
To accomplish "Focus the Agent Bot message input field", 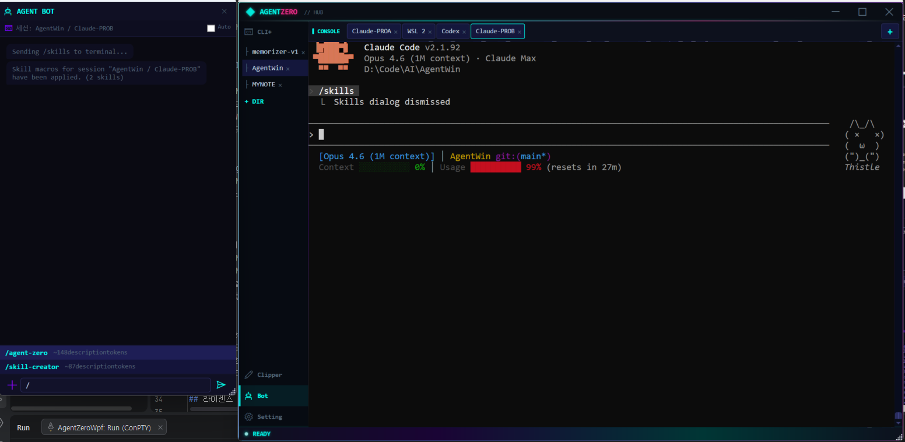I will click(115, 385).
